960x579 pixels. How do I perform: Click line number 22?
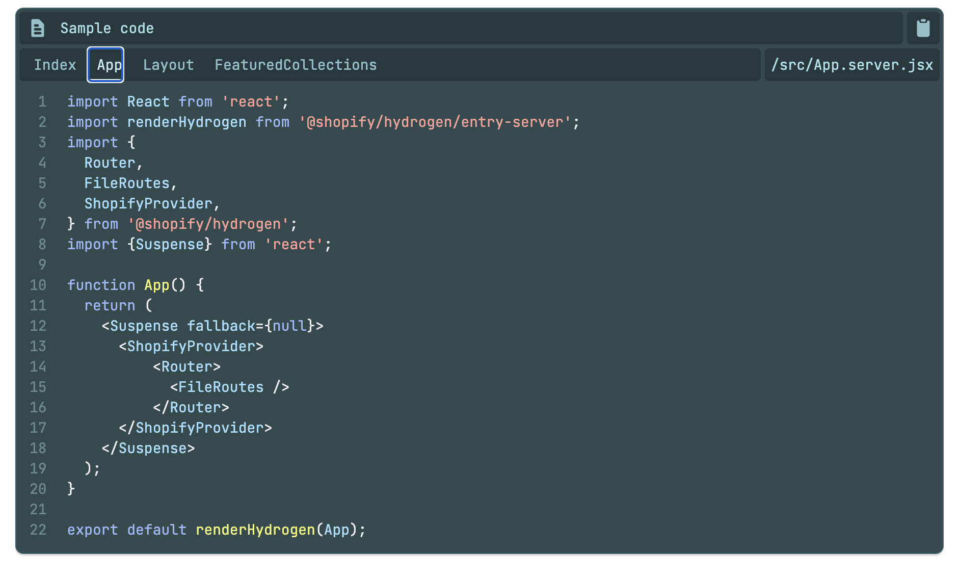point(38,530)
